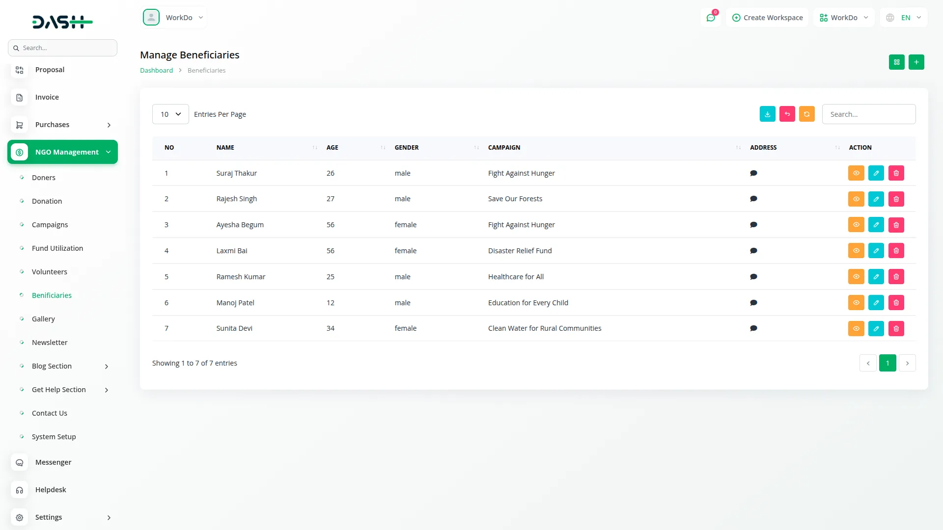943x530 pixels.
Task: Open the chat messages notification icon
Action: 711,18
